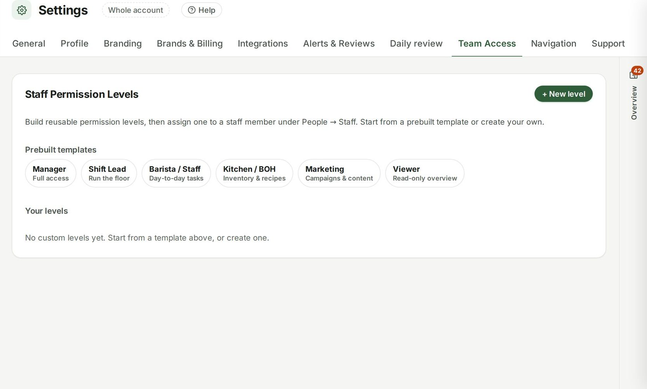The image size is (647, 389).
Task: Click the Settings gear icon
Action: coord(21,10)
